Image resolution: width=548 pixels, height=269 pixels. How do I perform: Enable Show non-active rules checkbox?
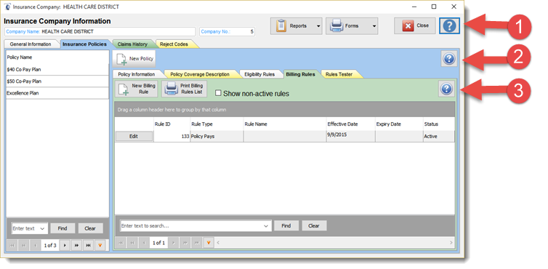click(218, 93)
